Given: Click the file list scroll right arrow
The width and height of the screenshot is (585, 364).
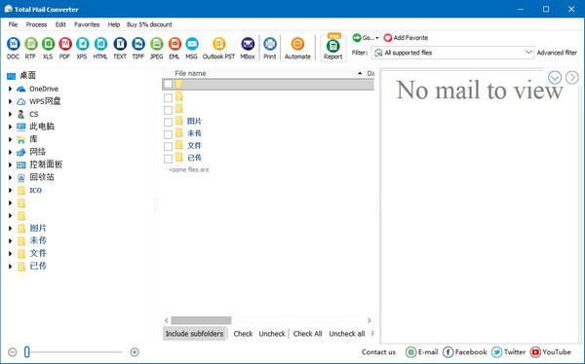Looking at the screenshot, I should pos(369,320).
